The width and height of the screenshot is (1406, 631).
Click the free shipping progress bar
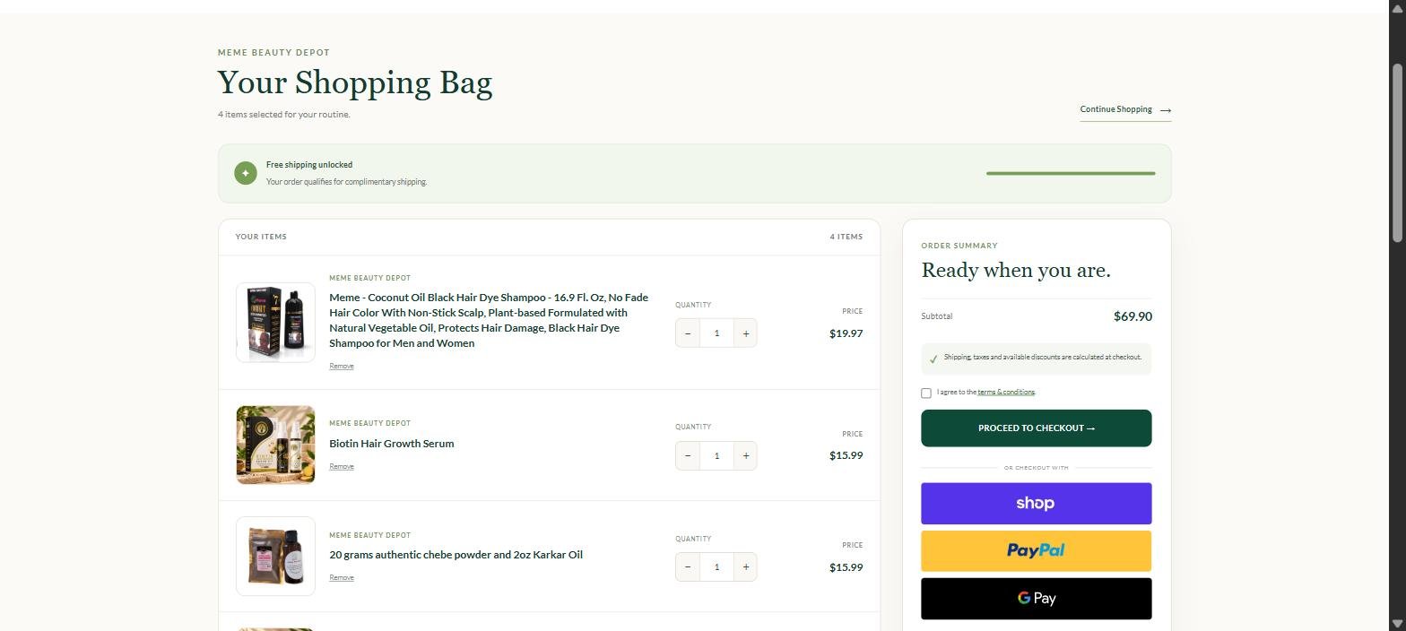(x=1071, y=173)
